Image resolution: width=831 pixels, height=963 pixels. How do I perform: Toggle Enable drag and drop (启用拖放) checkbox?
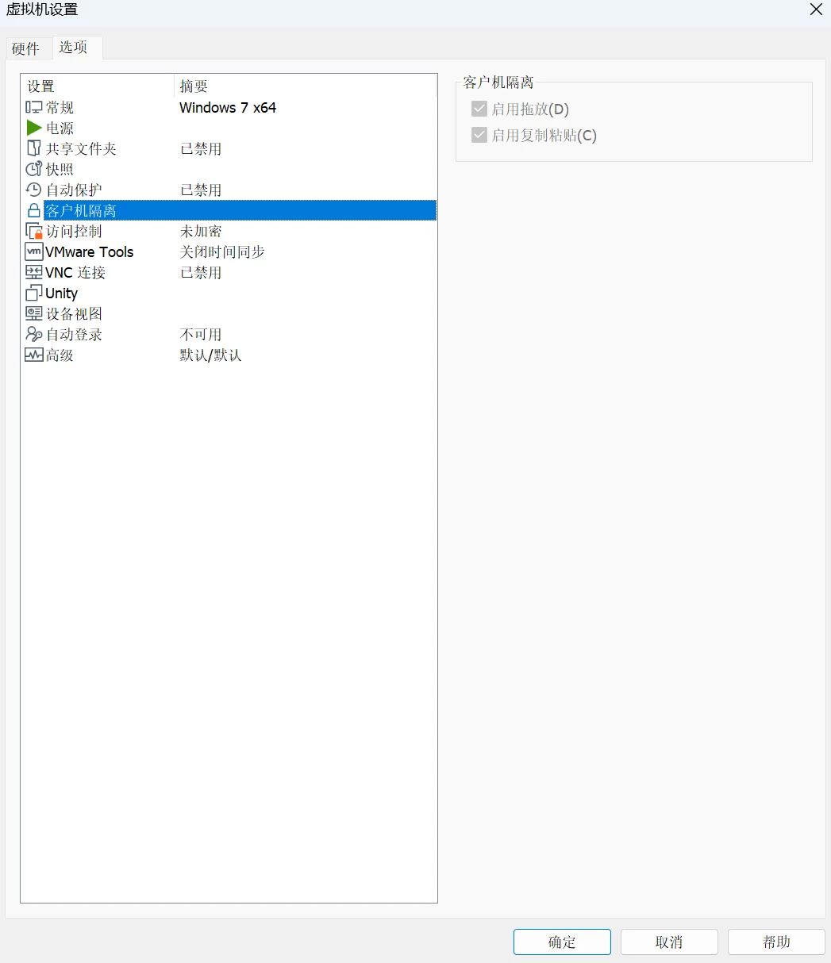click(479, 109)
